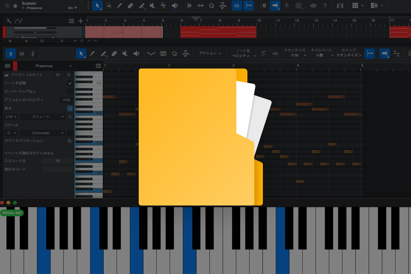
Task: Open the ストレート dropdown
Action: tap(43, 117)
